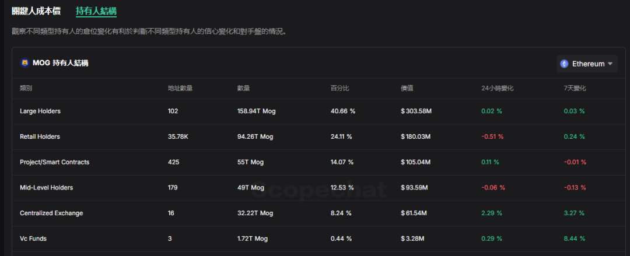Viewport: 630px width, 256px height.
Task: Switch to the 關鍵人成本倡 tab
Action: tap(36, 10)
